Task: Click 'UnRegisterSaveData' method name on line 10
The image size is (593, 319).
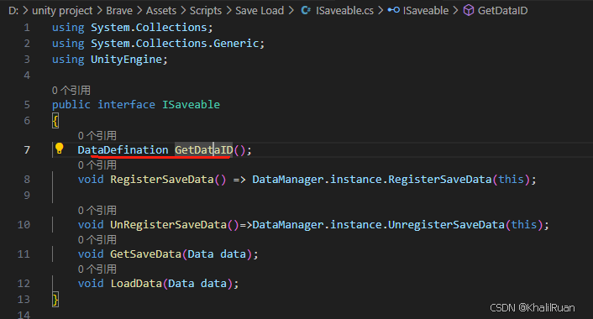Action: coord(168,225)
